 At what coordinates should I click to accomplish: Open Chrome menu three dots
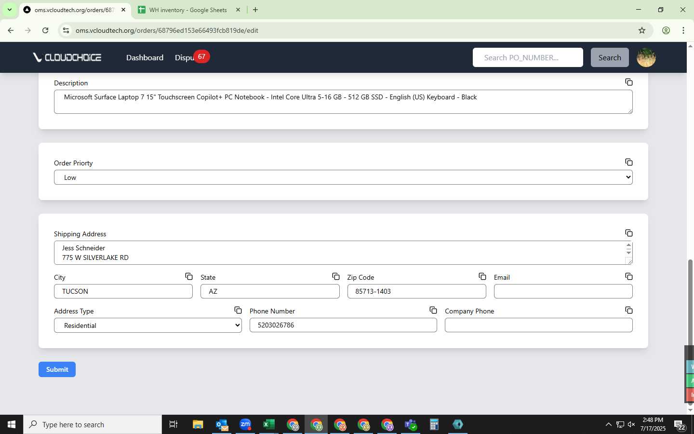point(683,30)
